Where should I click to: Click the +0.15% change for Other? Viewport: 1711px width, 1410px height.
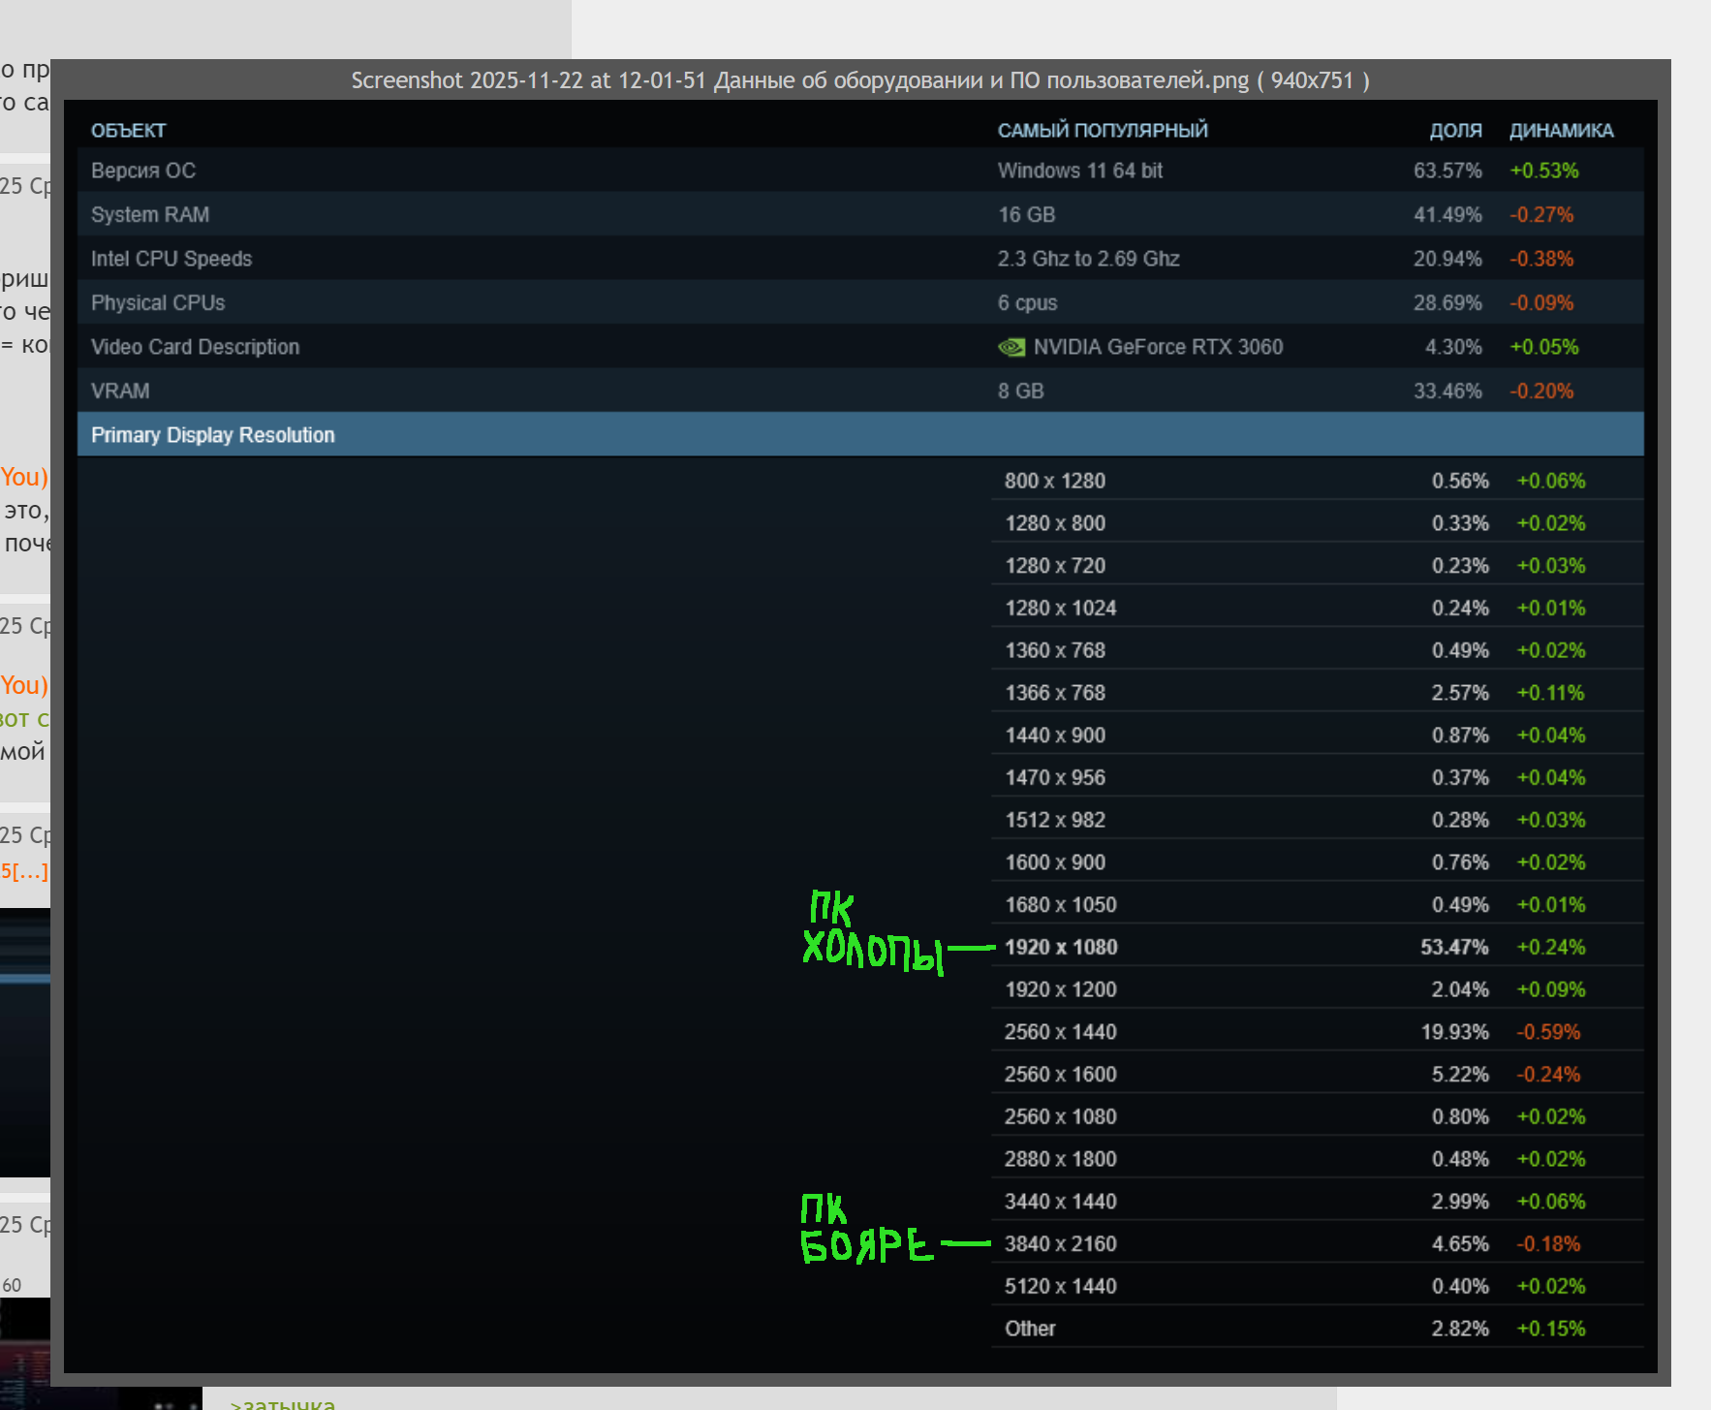coord(1551,1329)
